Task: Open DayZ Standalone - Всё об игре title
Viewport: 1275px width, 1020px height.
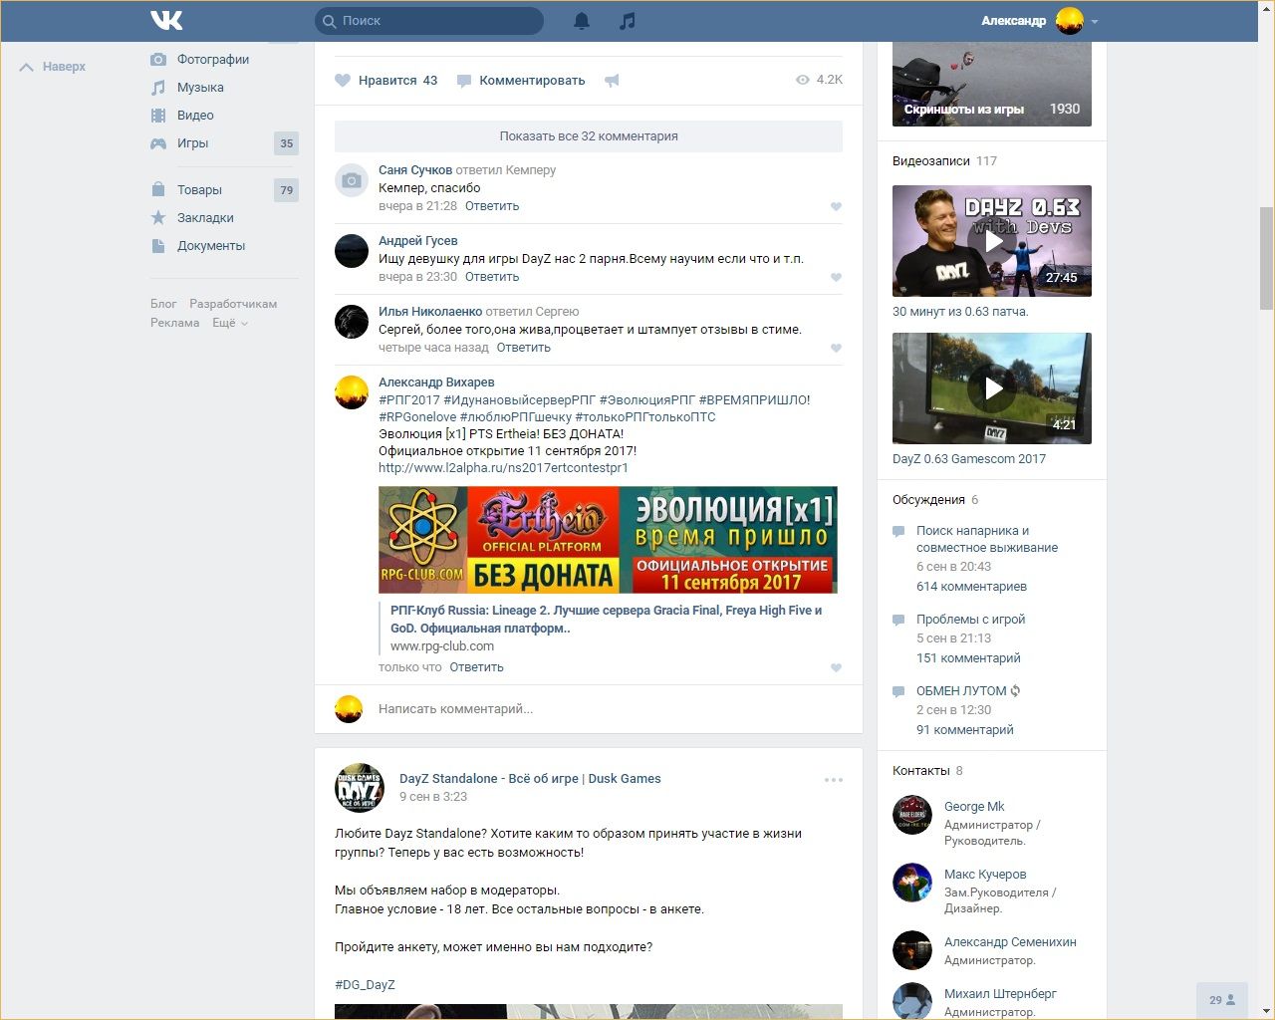Action: (x=530, y=779)
